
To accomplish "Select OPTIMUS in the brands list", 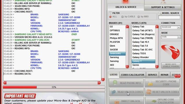I will (x=117, y=30).
